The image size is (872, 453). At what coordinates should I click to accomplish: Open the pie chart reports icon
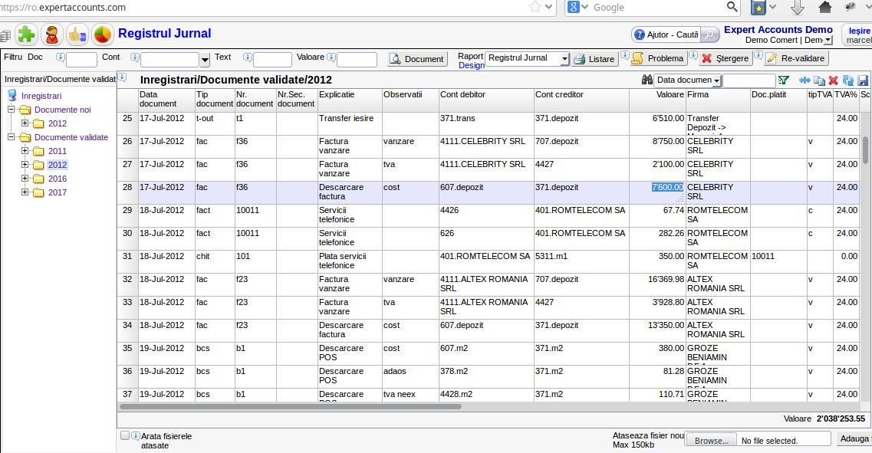[102, 34]
